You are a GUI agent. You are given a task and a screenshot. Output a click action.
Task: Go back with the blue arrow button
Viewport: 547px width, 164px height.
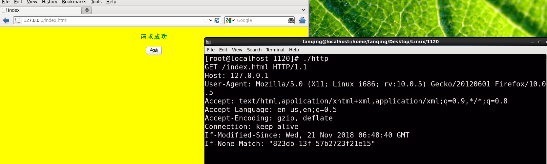click(x=6, y=20)
